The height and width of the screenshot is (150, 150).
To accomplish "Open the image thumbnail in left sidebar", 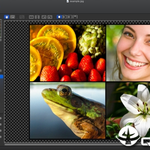I will (x=1, y=29).
